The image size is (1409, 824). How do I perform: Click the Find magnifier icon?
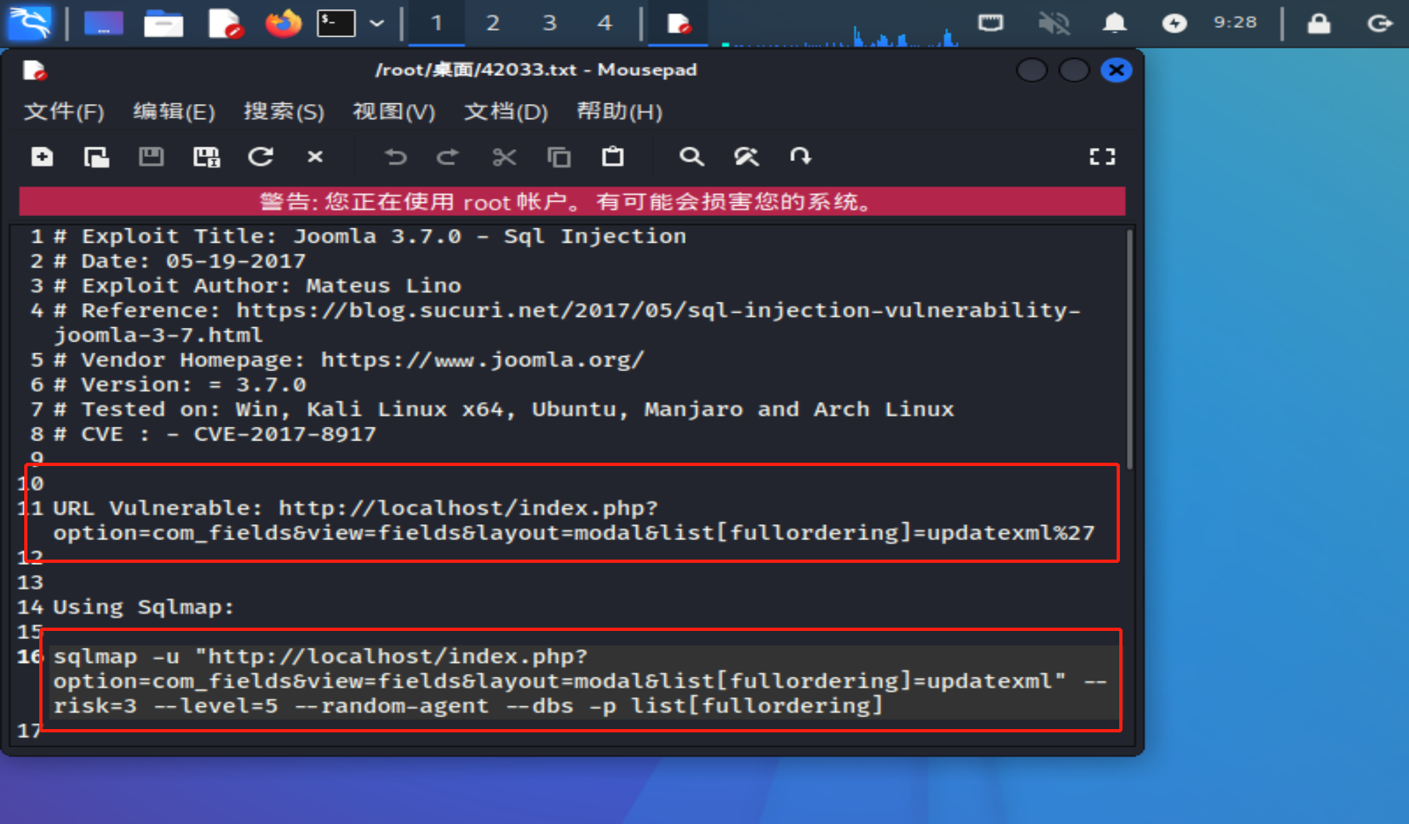point(691,157)
